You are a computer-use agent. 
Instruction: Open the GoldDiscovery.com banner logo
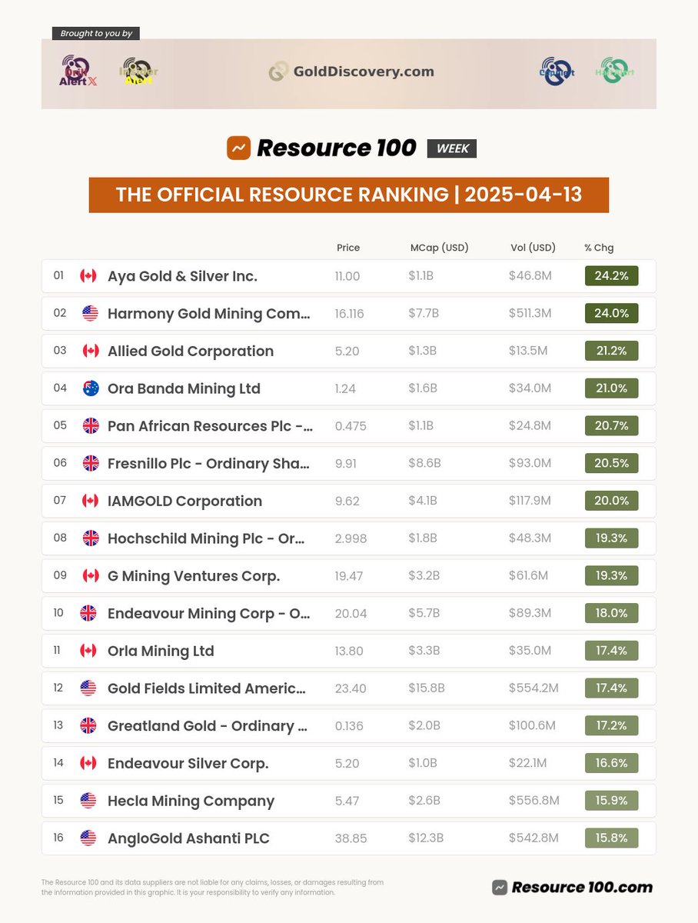tap(351, 72)
